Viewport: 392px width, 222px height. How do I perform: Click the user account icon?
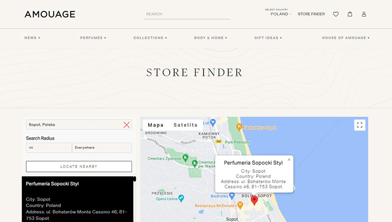(364, 14)
